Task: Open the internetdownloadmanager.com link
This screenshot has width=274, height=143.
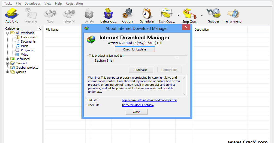Action: 150,100
